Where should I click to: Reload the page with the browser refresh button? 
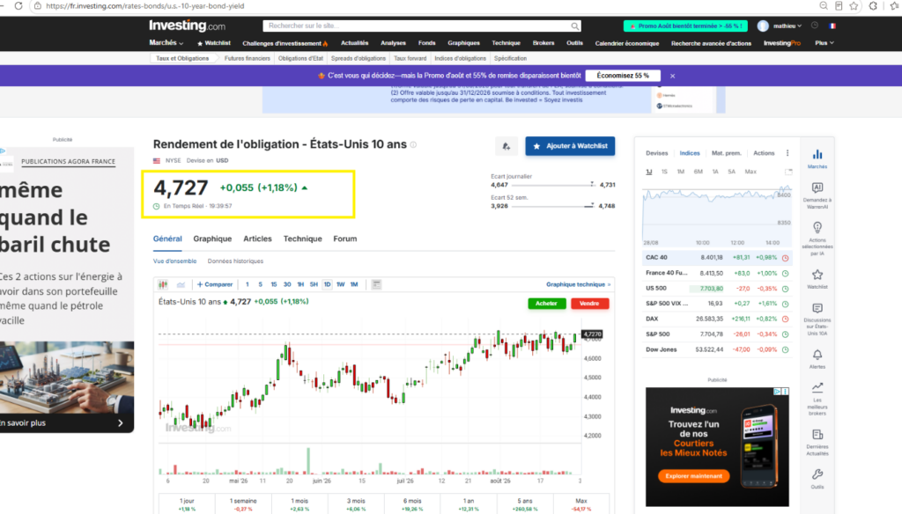click(18, 6)
